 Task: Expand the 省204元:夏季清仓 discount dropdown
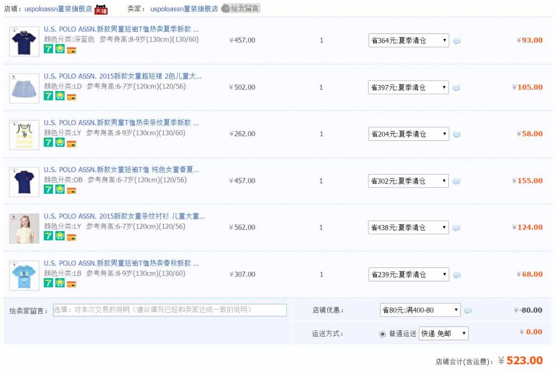tap(409, 134)
